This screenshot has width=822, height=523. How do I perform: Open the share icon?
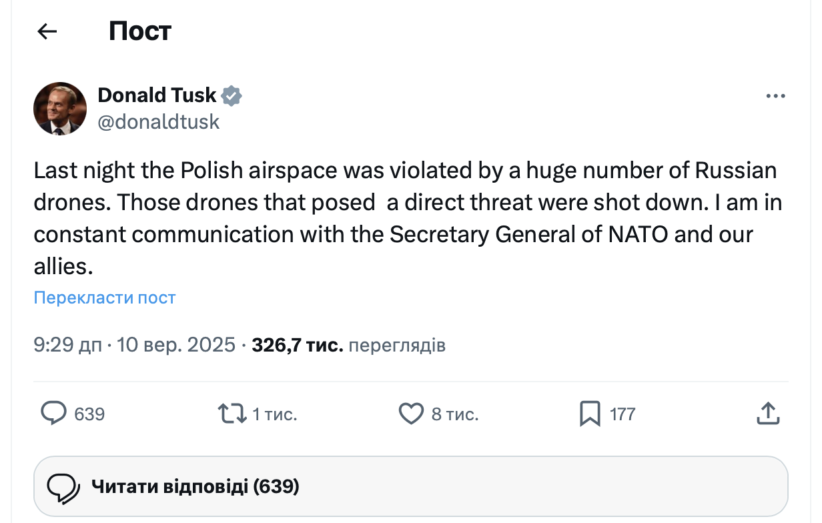point(768,414)
